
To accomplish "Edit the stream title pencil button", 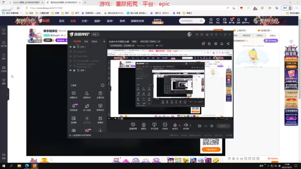I will [x=159, y=41].
